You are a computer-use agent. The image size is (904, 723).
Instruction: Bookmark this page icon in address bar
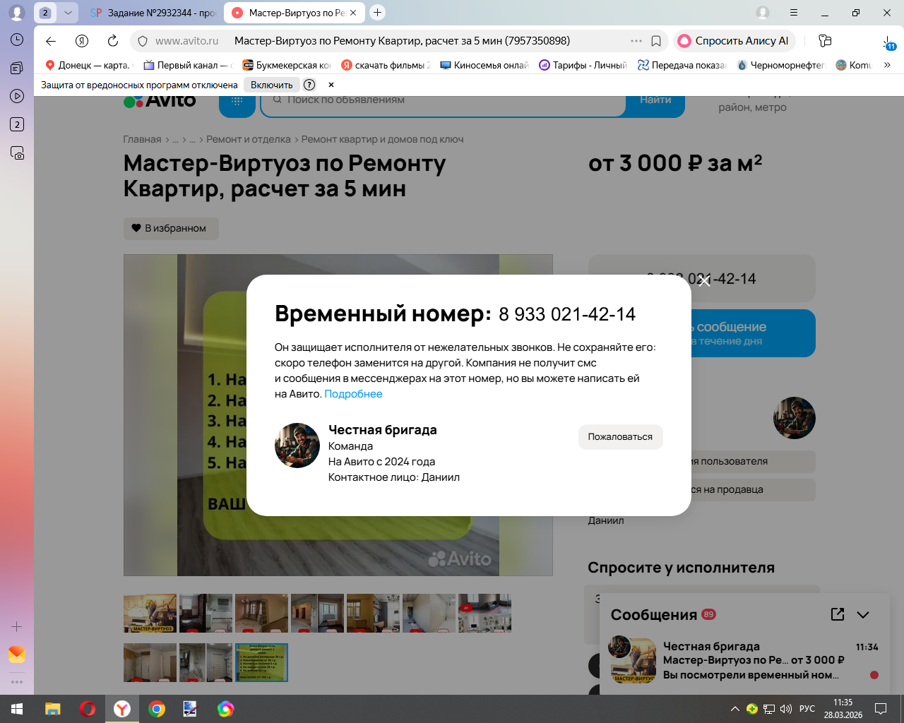656,41
